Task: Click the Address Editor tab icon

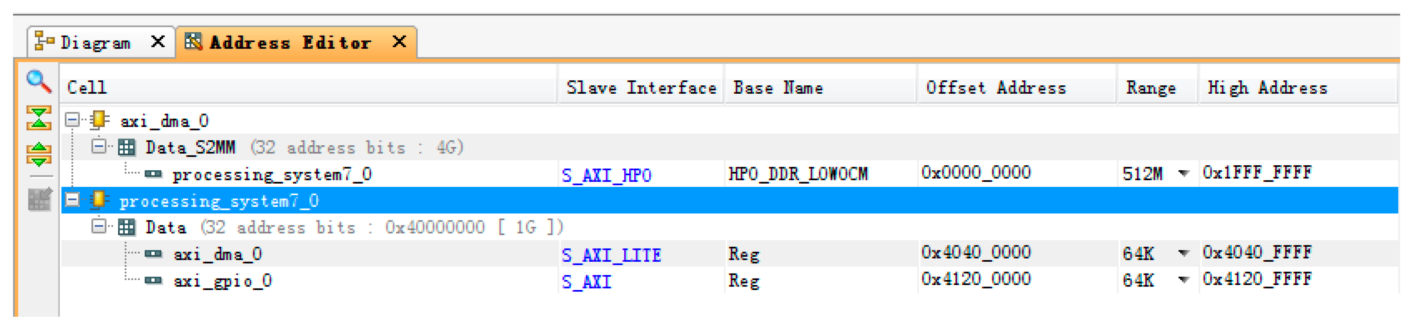Action: tap(193, 42)
